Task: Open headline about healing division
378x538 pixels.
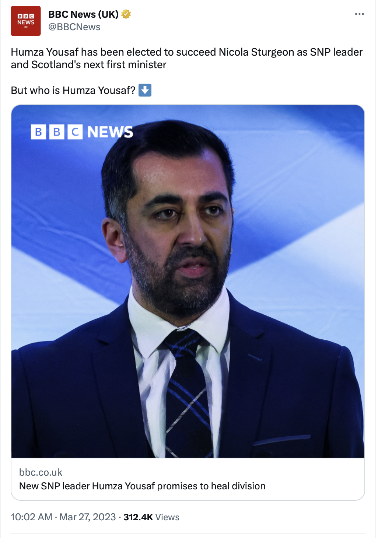Action: click(142, 486)
